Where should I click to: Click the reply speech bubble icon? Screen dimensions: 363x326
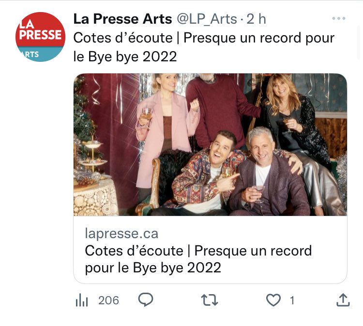[x=145, y=300]
